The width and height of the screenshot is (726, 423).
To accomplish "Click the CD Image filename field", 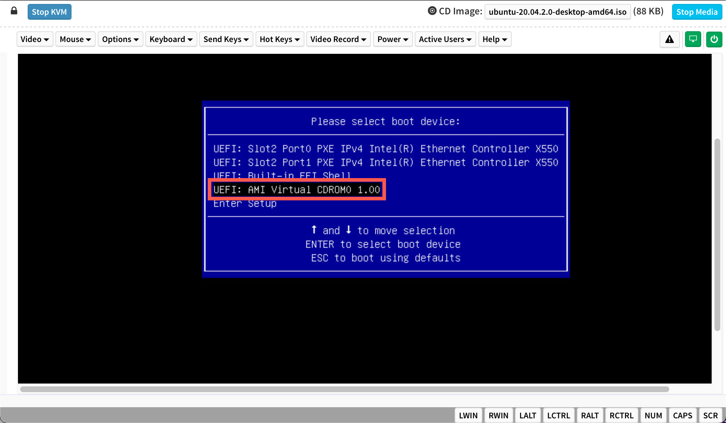I will 557,12.
